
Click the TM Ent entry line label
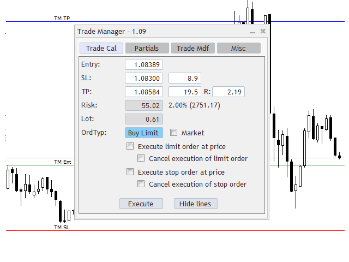pyautogui.click(x=63, y=162)
